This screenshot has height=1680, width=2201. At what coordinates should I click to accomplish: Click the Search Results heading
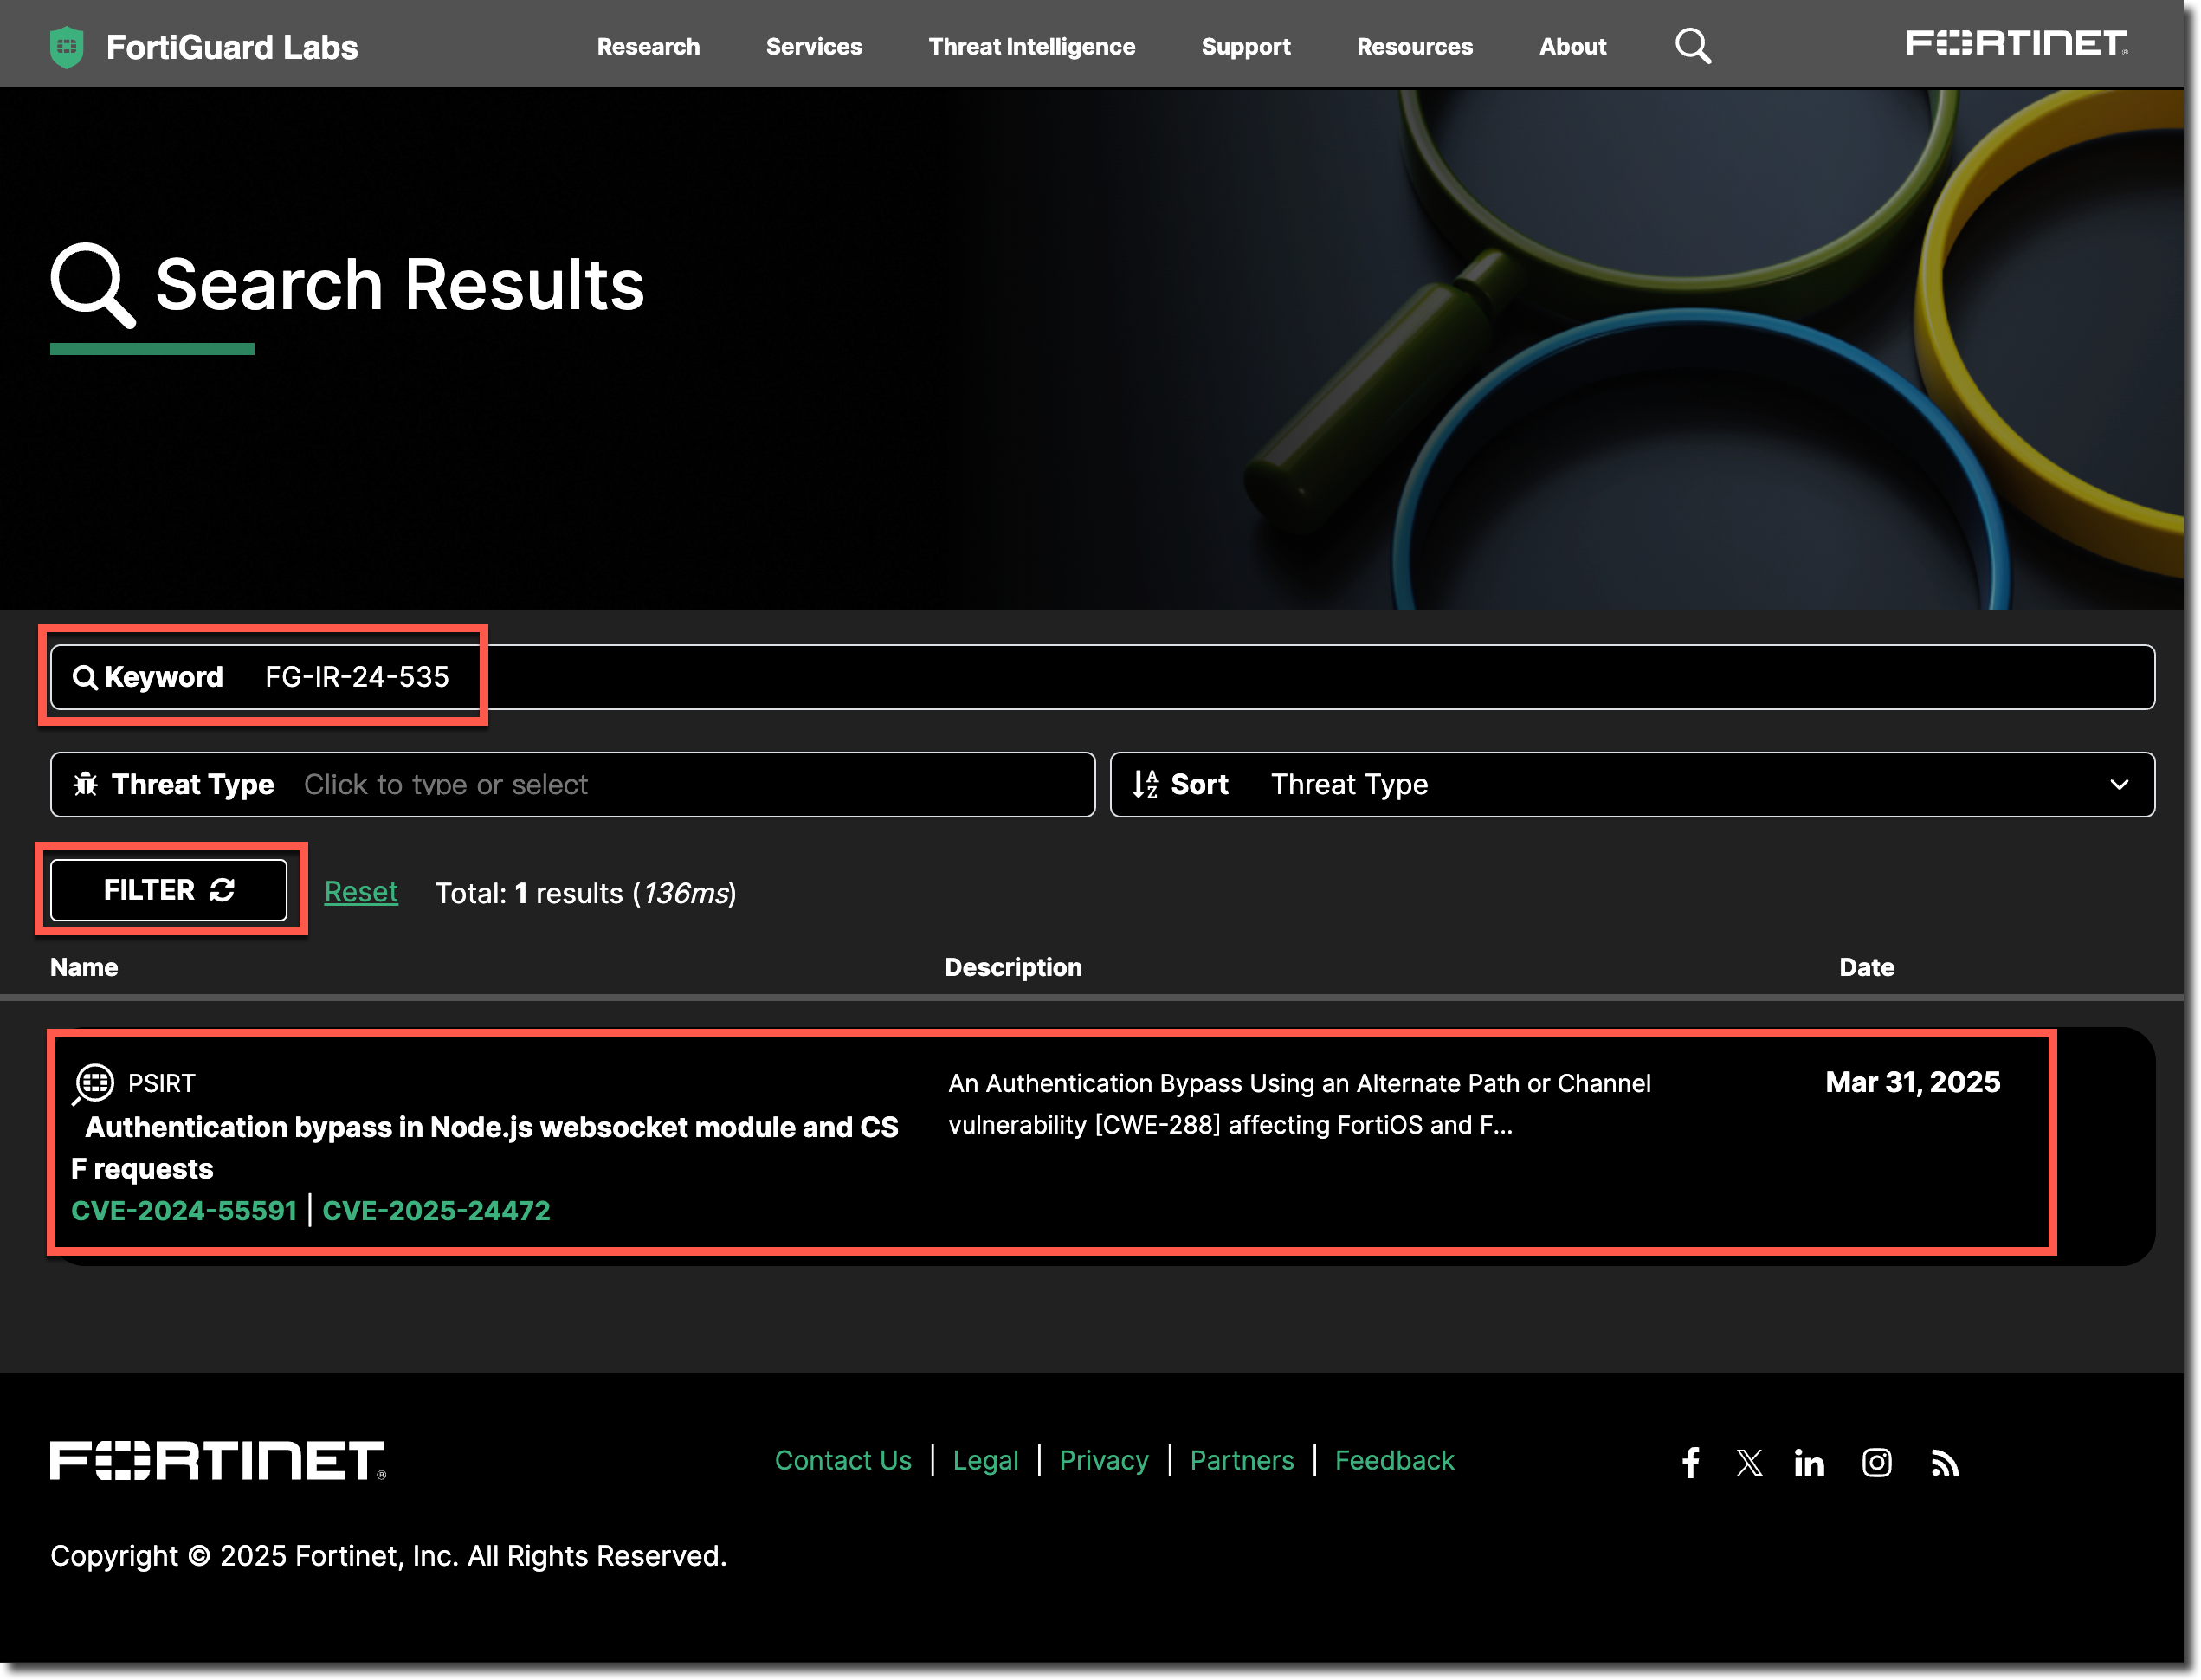point(399,285)
